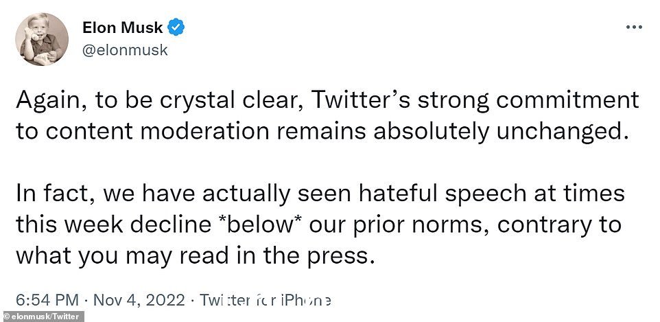
Task: Click the blue verified checkmark badge
Action: click(x=176, y=28)
